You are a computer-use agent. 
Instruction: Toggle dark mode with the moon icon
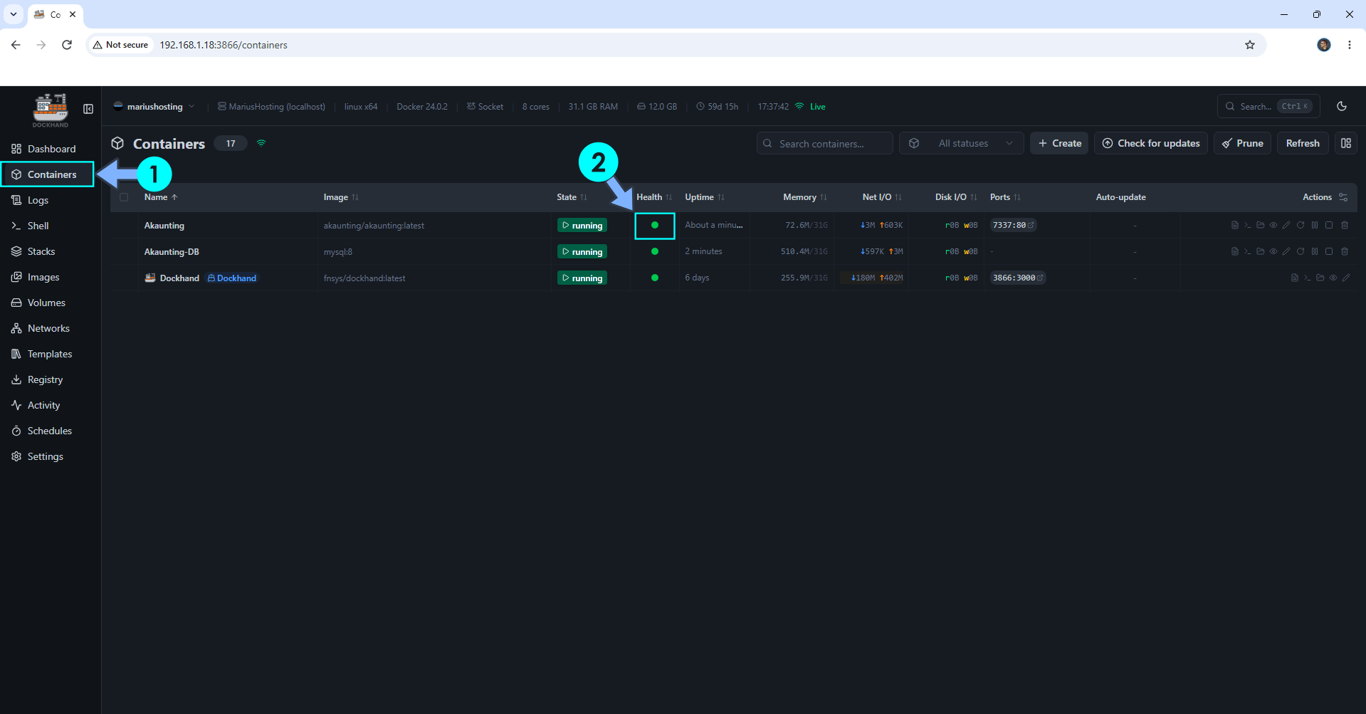[1342, 106]
